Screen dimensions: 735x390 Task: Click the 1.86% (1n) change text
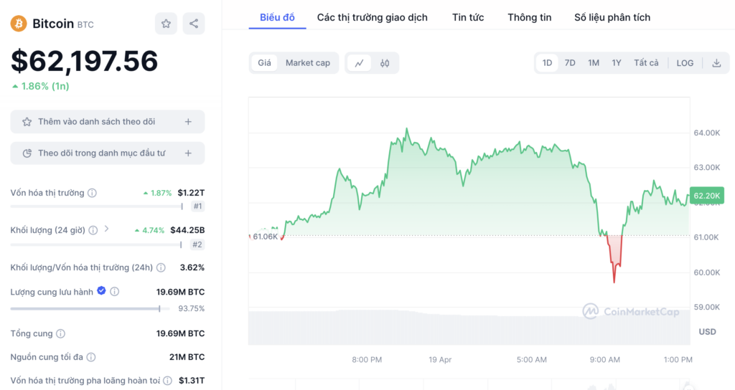pyautogui.click(x=41, y=86)
